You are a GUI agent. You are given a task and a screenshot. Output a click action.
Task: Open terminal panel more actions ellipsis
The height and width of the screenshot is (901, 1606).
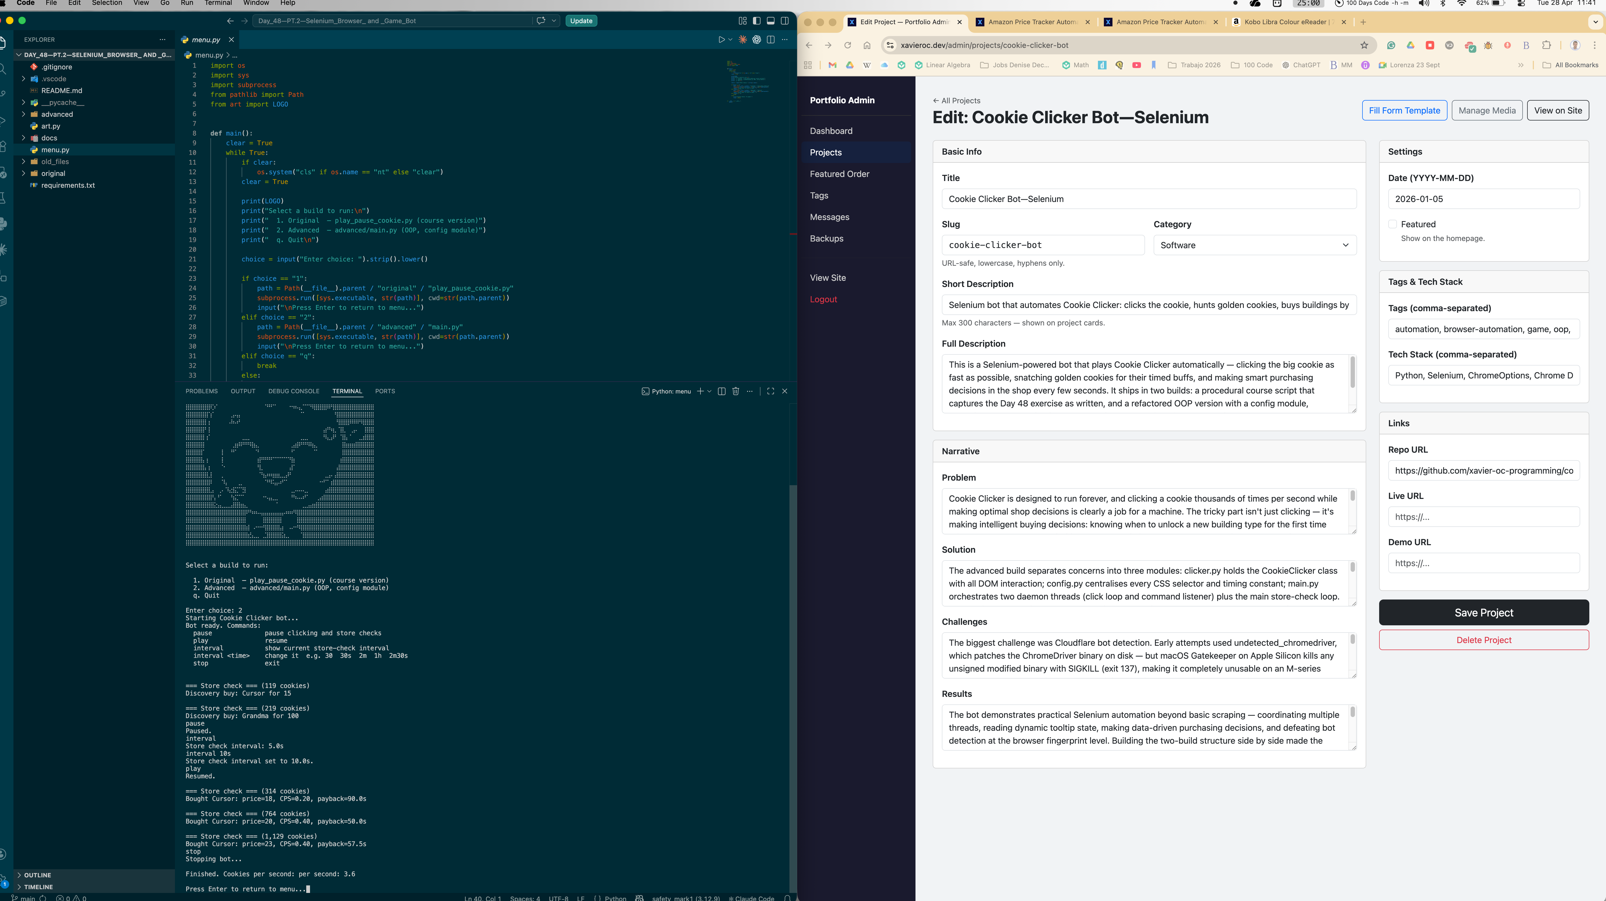coord(750,391)
